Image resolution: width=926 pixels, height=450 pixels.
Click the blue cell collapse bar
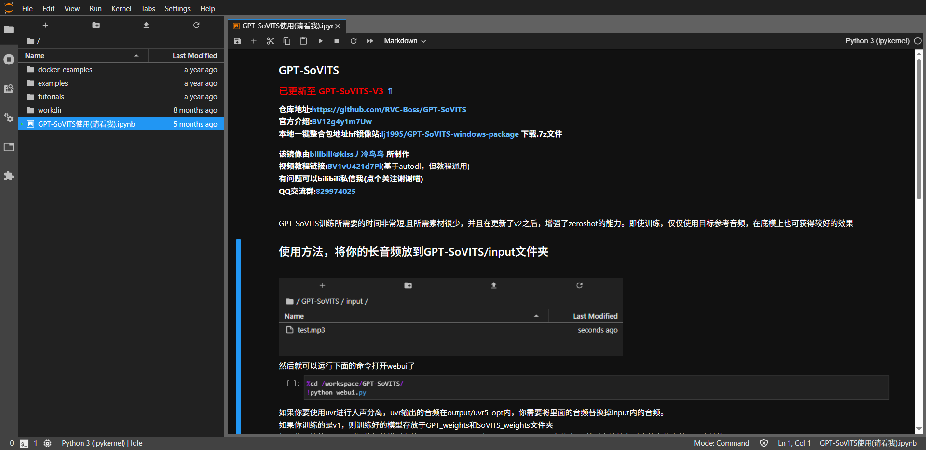click(238, 336)
